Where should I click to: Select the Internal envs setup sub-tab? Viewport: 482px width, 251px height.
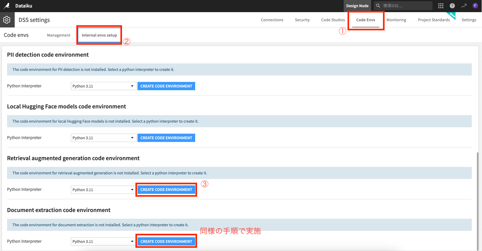(x=99, y=35)
